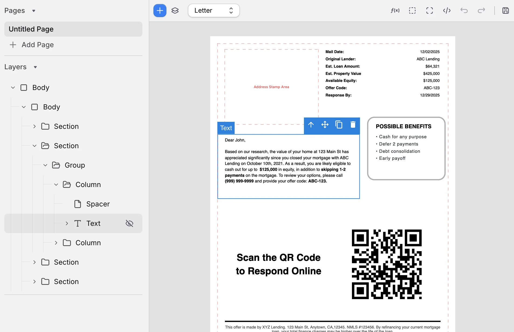Select parent using the up arrow icon

tap(311, 124)
